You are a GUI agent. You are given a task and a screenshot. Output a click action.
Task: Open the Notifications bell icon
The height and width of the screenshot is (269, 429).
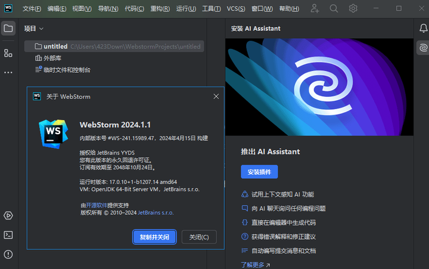tap(424, 28)
